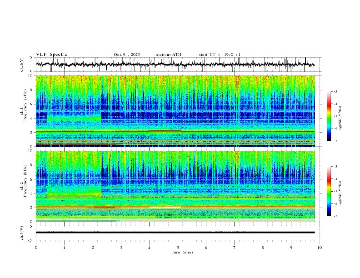Click the "station=ATH" header label

tap(169, 55)
